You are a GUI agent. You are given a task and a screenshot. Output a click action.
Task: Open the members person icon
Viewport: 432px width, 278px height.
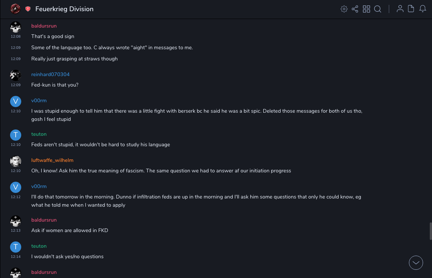click(400, 9)
